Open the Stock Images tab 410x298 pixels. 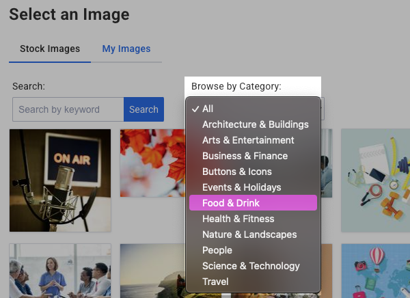pyautogui.click(x=50, y=49)
